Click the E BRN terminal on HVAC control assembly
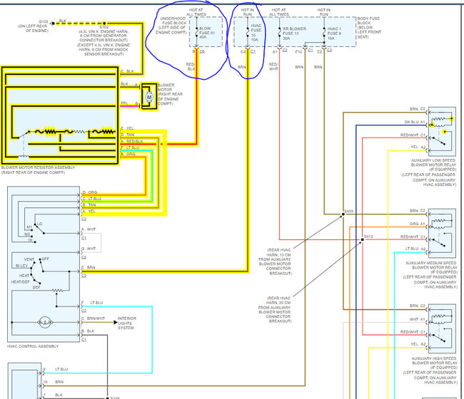 click(89, 267)
